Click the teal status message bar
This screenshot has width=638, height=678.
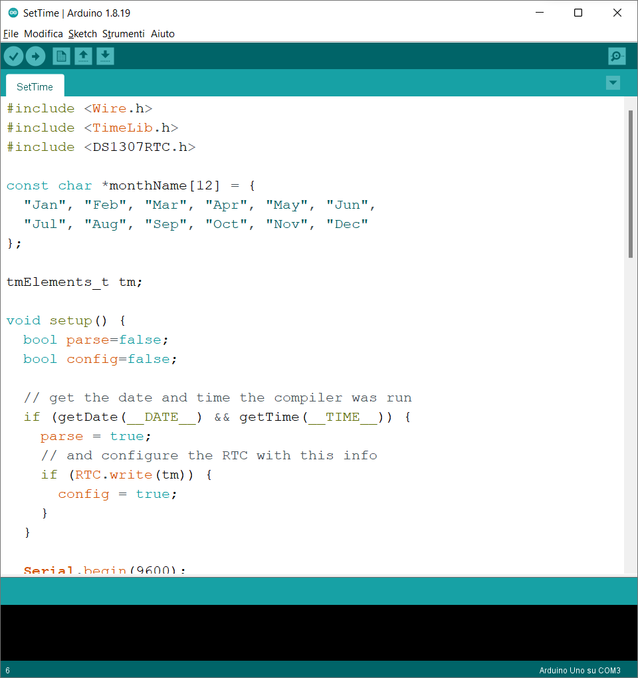[319, 591]
